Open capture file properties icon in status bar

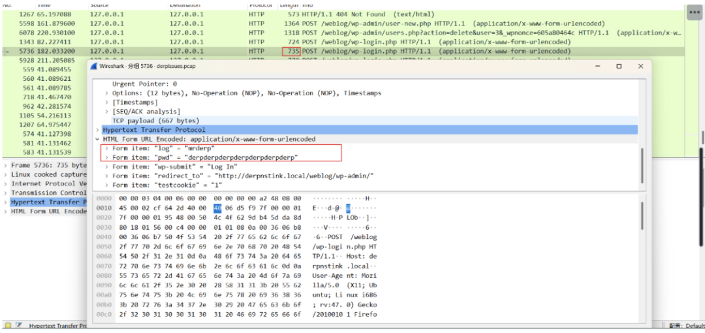(x=18, y=325)
